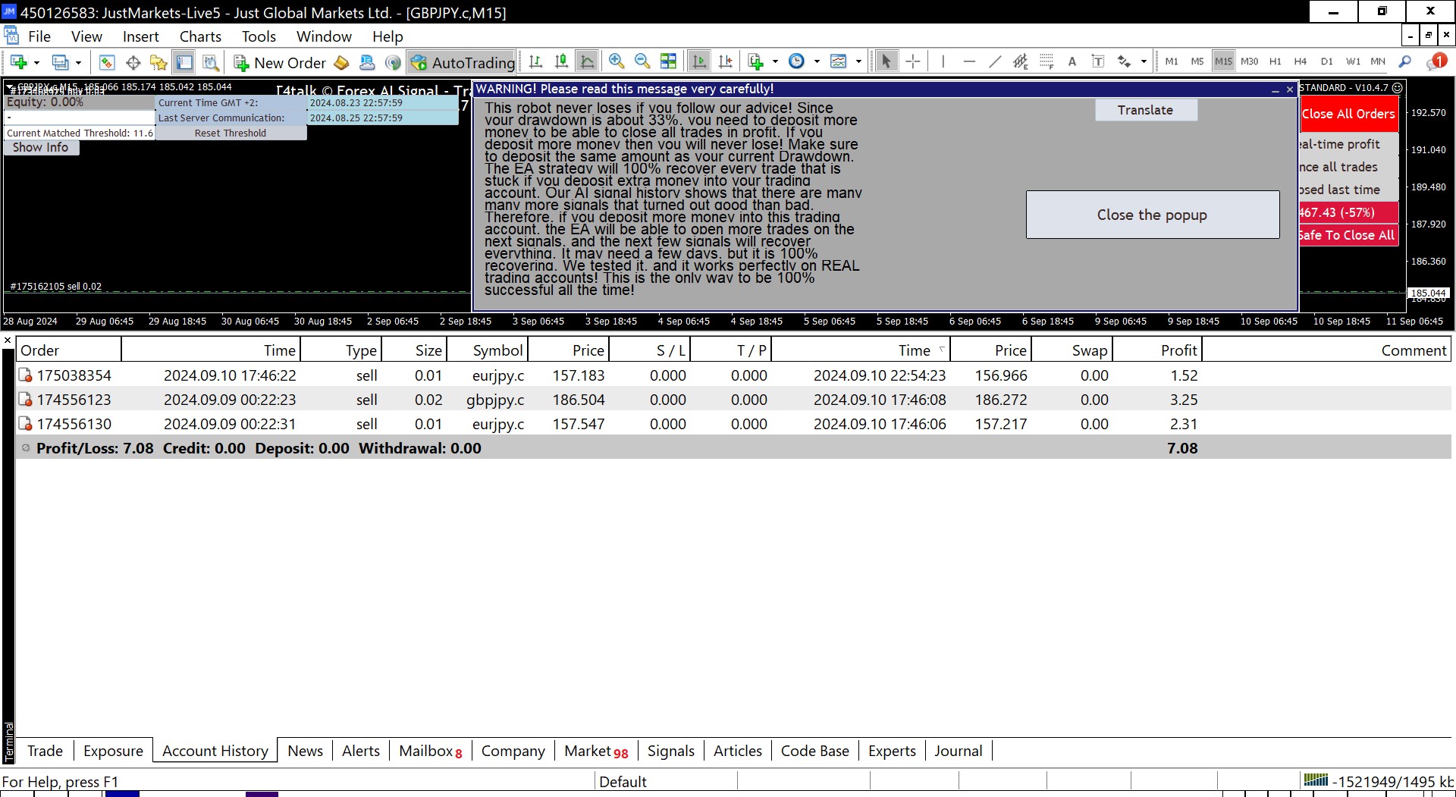Switch to M15 timeframe
The width and height of the screenshot is (1456, 797).
pos(1223,62)
